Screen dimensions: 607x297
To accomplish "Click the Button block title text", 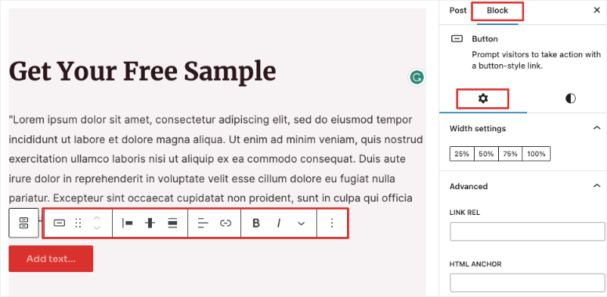I will click(x=485, y=39).
